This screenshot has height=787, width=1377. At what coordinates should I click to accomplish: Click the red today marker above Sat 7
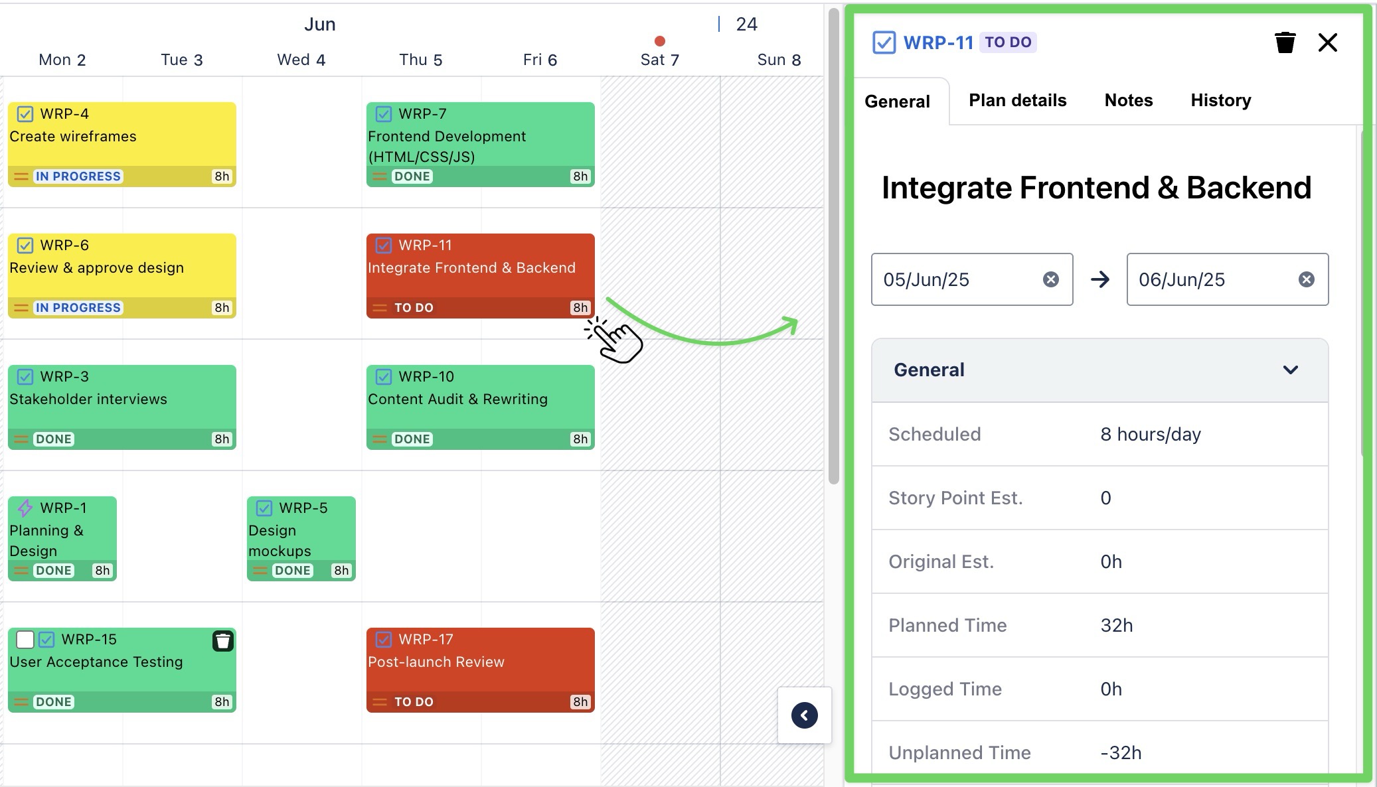(x=659, y=40)
